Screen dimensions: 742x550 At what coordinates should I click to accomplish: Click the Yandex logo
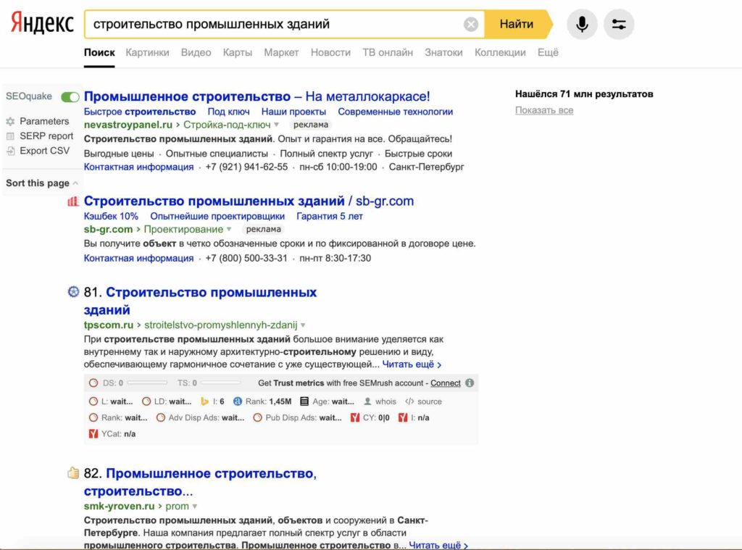pos(42,24)
